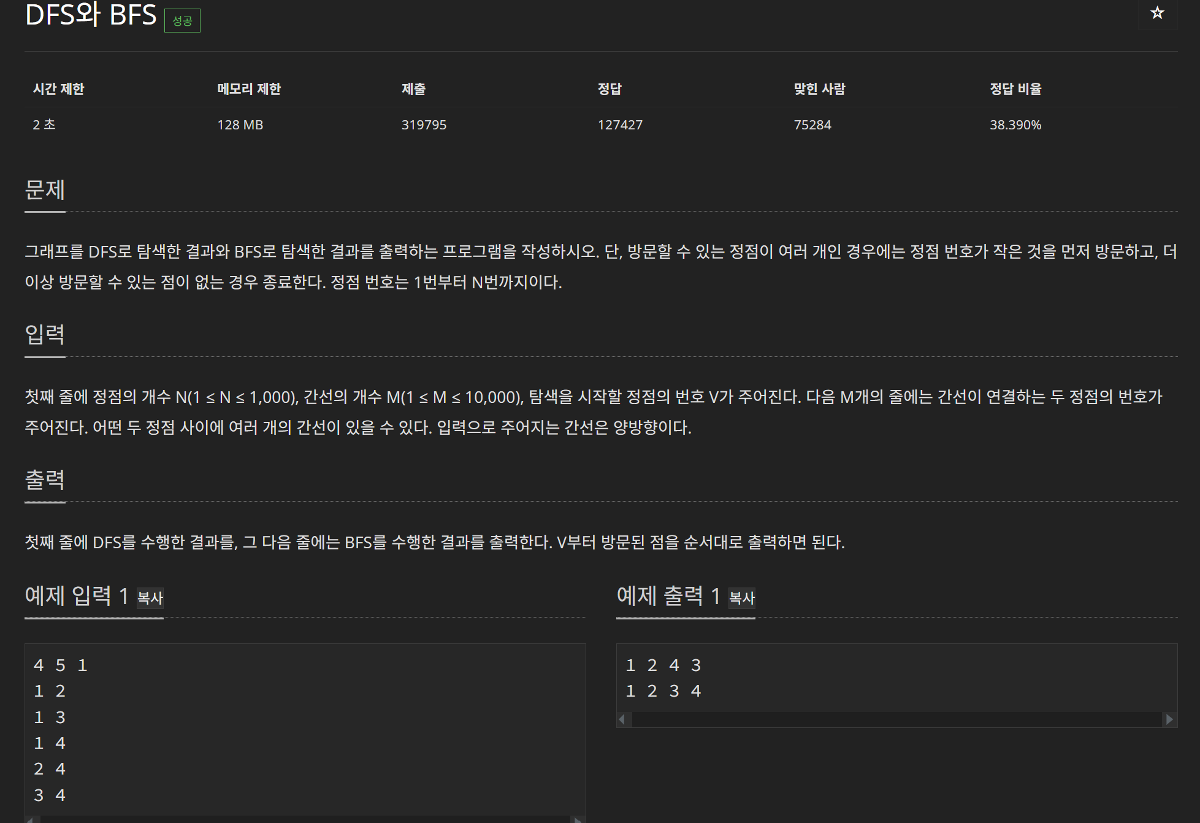Select the 문제 section heading
This screenshot has width=1200, height=823.
click(x=45, y=189)
